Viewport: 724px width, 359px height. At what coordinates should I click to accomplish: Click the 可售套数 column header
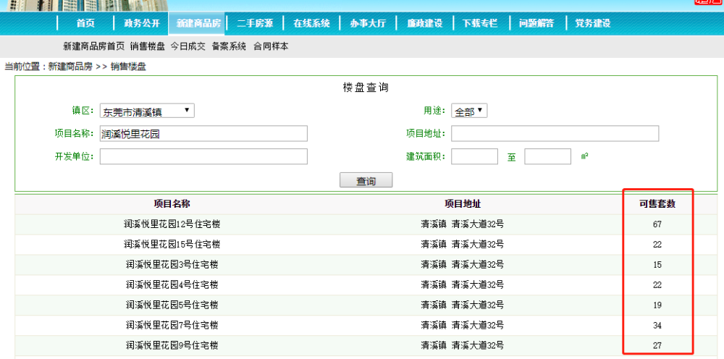click(x=657, y=204)
